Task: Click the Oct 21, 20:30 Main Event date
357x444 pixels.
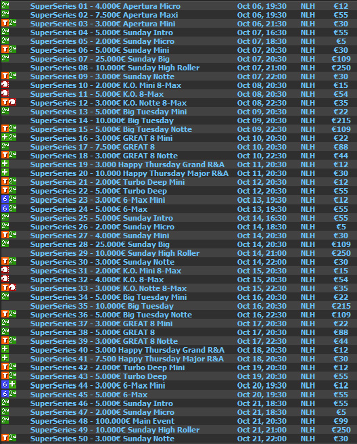Action: [262, 421]
